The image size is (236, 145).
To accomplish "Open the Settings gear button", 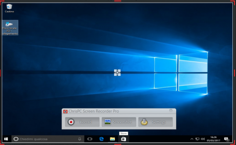I will tap(155, 122).
